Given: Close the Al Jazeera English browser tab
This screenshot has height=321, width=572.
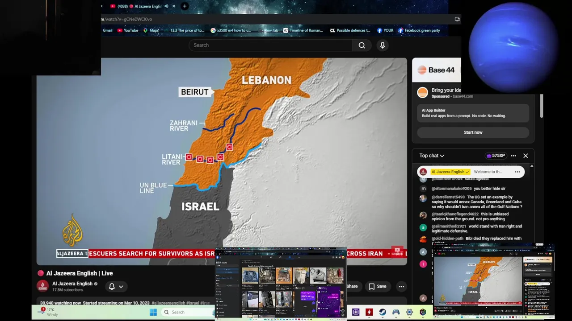Looking at the screenshot, I should point(174,6).
